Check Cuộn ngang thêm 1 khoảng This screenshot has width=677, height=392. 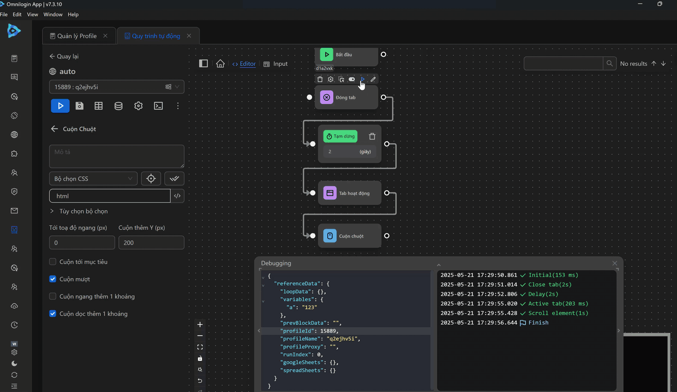pos(53,297)
